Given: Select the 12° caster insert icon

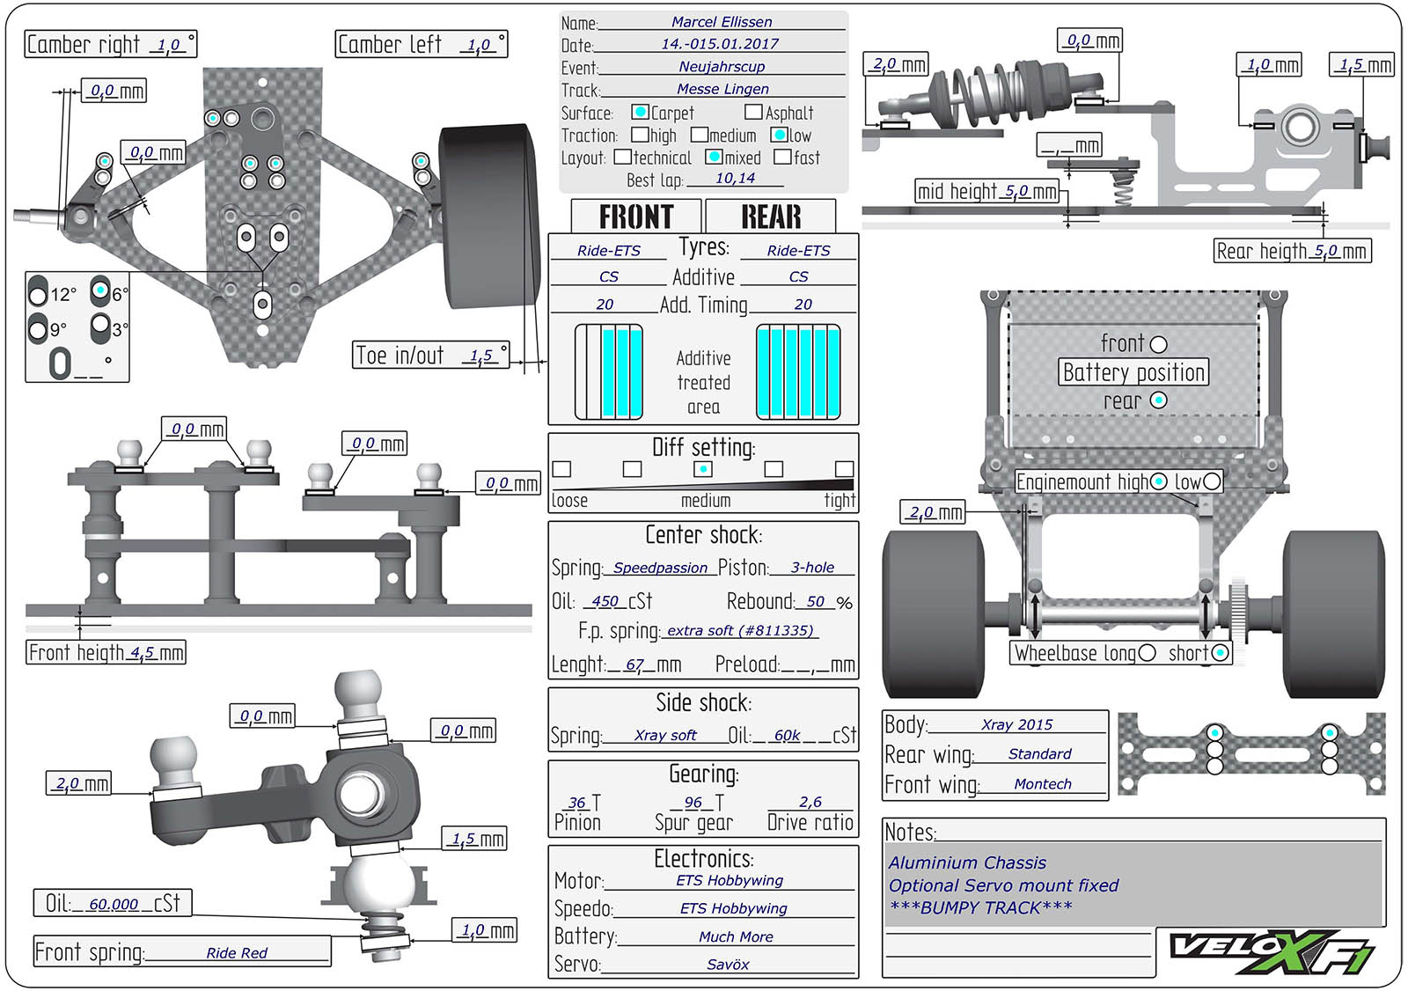Looking at the screenshot, I should coord(38,292).
